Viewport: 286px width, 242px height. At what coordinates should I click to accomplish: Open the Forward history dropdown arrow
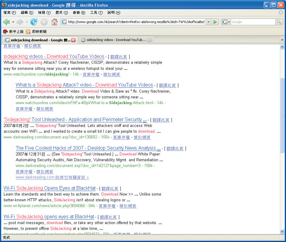coord(27,22)
